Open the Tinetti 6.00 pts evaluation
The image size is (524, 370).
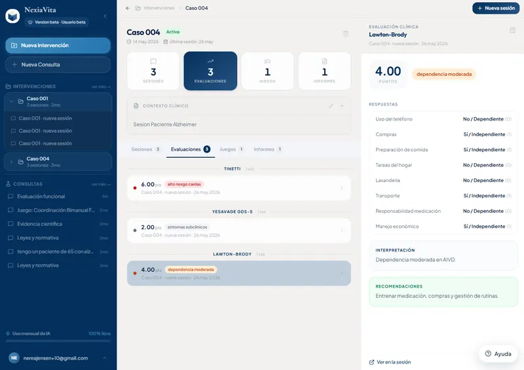coord(239,188)
